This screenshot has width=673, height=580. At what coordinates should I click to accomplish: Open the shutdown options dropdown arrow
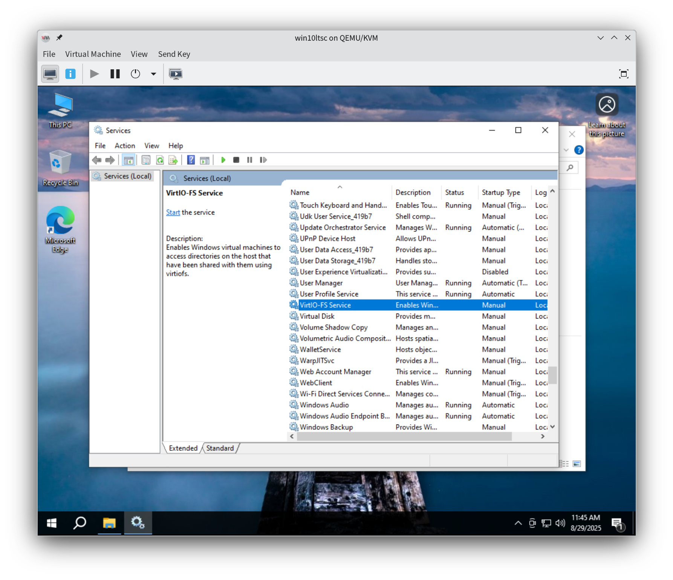(153, 74)
